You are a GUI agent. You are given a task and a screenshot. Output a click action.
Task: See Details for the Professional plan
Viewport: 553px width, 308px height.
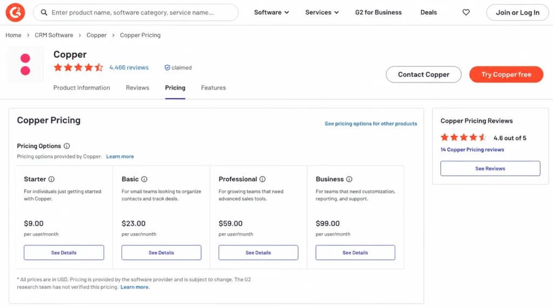258,252
